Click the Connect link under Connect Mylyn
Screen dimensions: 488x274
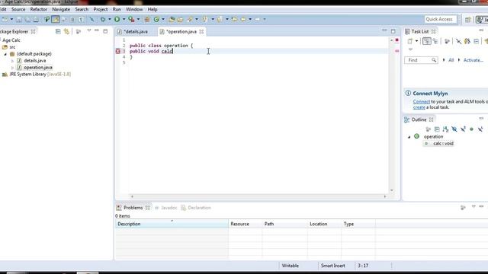pos(422,101)
